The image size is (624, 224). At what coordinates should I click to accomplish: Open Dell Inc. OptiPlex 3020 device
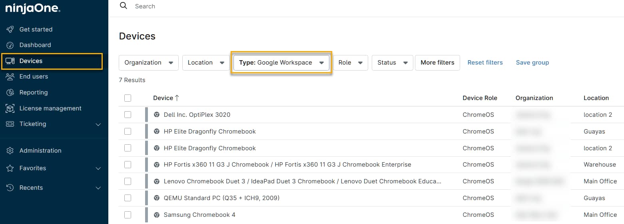pos(197,115)
